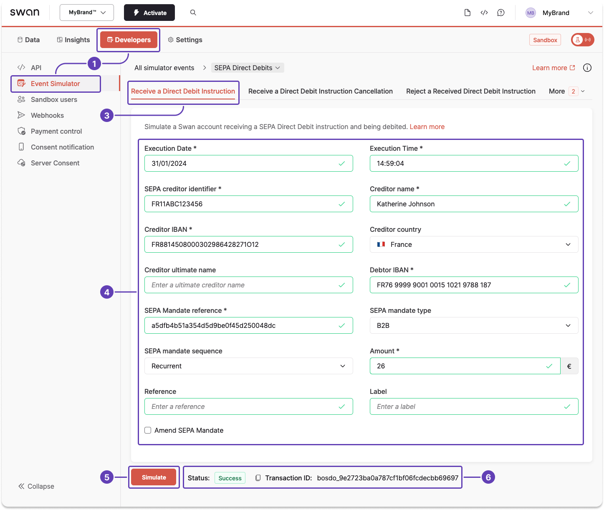Viewport: 604px width, 510px height.
Task: Open the API explorer code icon
Action: [484, 13]
